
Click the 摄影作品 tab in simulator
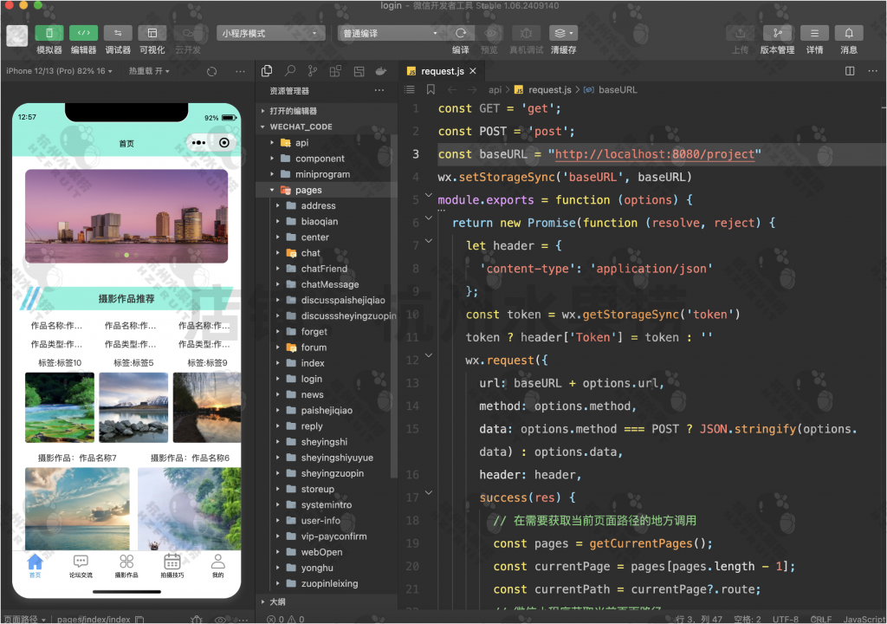(126, 565)
